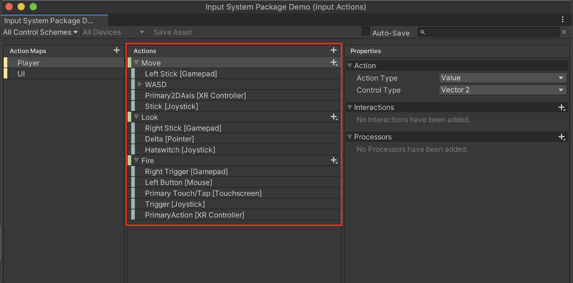573x283 pixels.
Task: Add binding to the Look action
Action: [x=334, y=117]
